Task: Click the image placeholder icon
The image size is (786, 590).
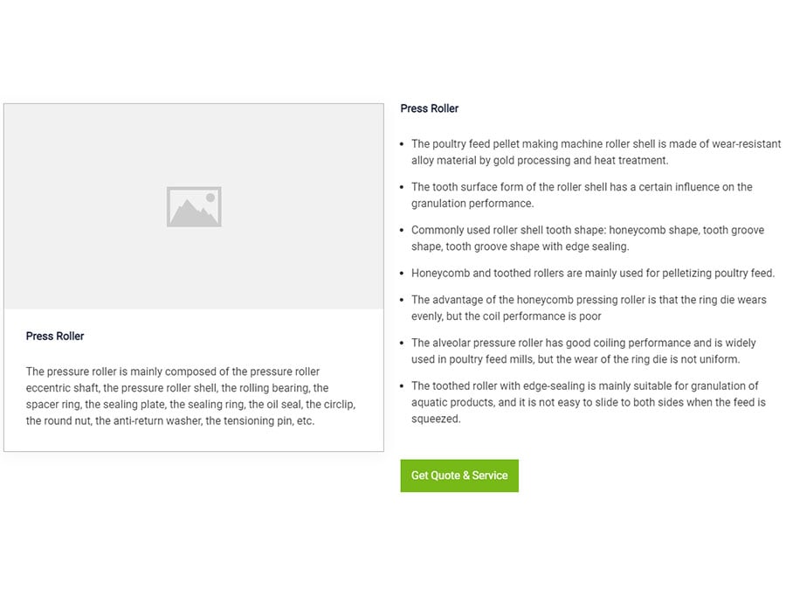Action: [194, 206]
